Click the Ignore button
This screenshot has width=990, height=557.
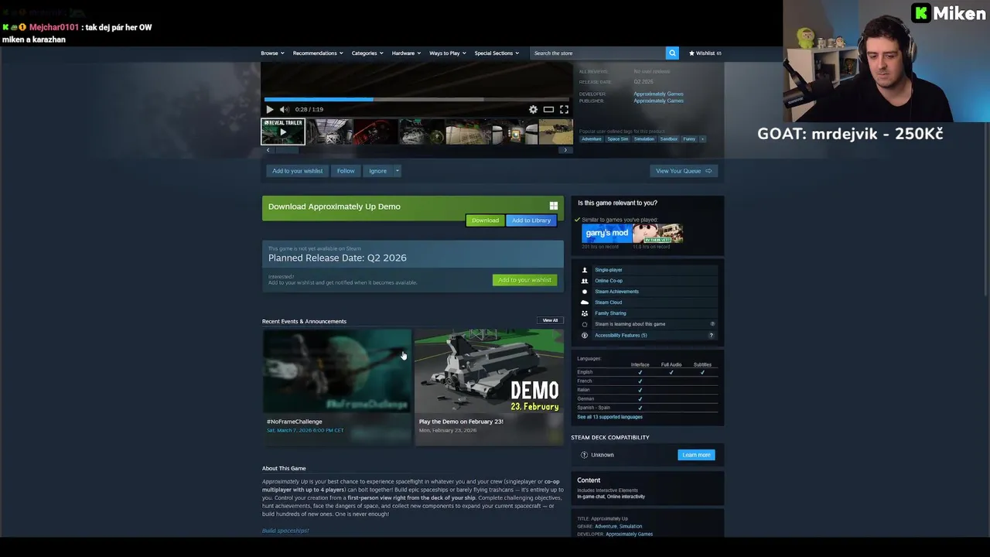click(x=377, y=171)
